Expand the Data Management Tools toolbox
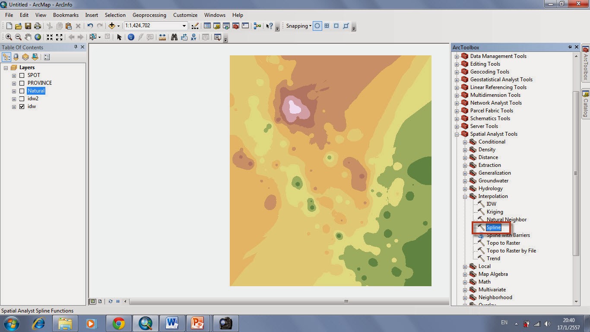Viewport: 590px width, 332px height. 457,56
